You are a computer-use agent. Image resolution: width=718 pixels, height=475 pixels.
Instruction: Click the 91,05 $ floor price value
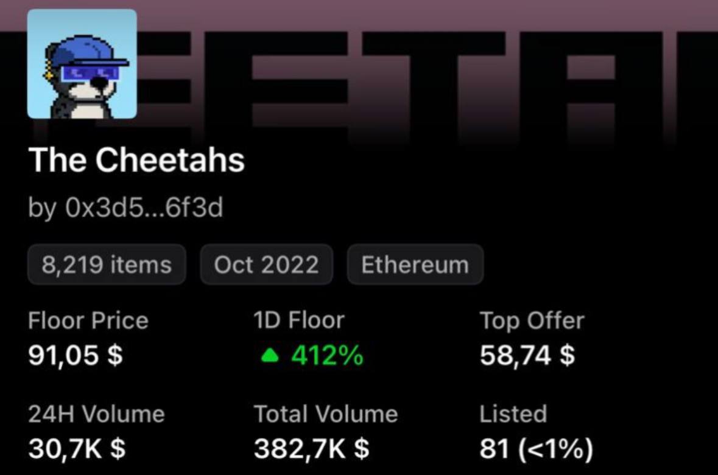click(x=76, y=355)
